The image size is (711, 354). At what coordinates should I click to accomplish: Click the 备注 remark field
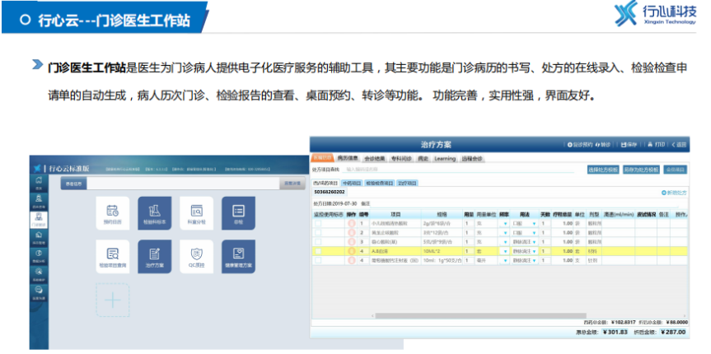click(526, 204)
